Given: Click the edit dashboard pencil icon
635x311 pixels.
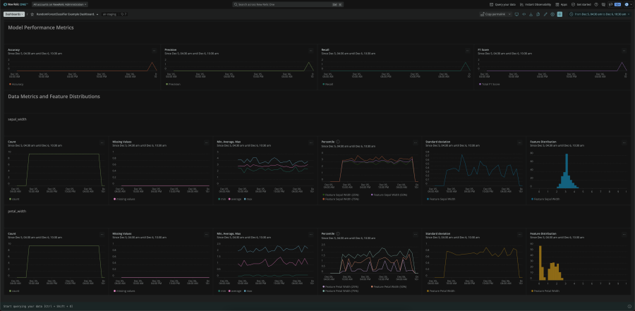Looking at the screenshot, I should coord(545,13).
